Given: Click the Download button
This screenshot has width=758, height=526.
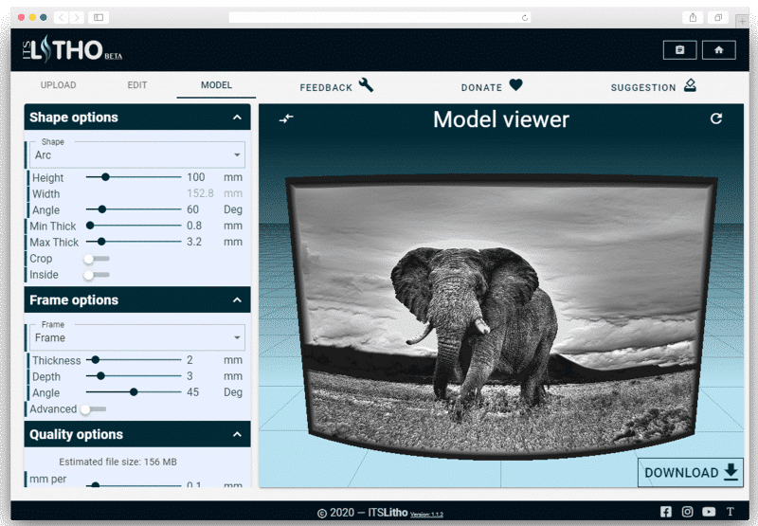Looking at the screenshot, I should [691, 472].
